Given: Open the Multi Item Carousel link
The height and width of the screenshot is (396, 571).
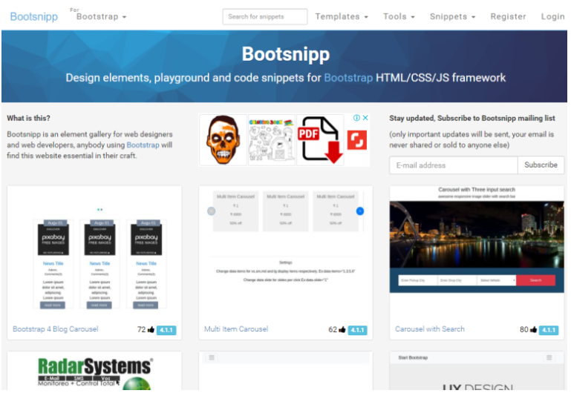Looking at the screenshot, I should [x=236, y=329].
